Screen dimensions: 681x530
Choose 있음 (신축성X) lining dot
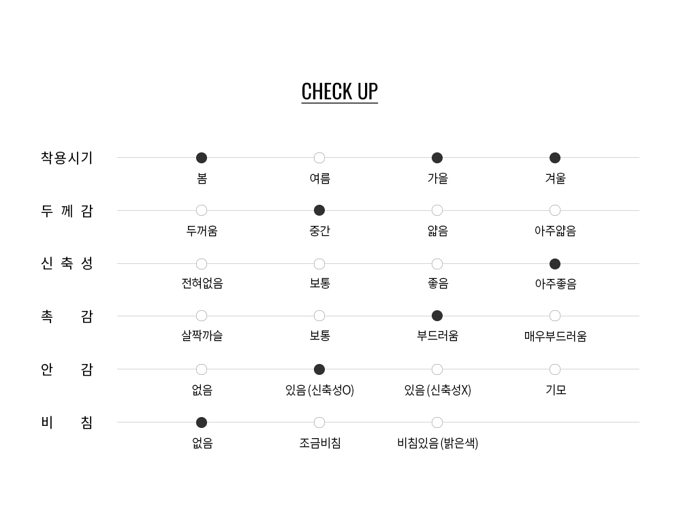(x=437, y=369)
